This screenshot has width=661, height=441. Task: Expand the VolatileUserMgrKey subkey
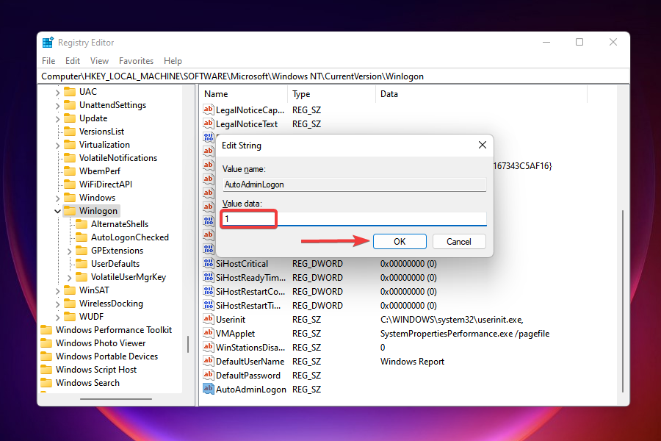(69, 277)
